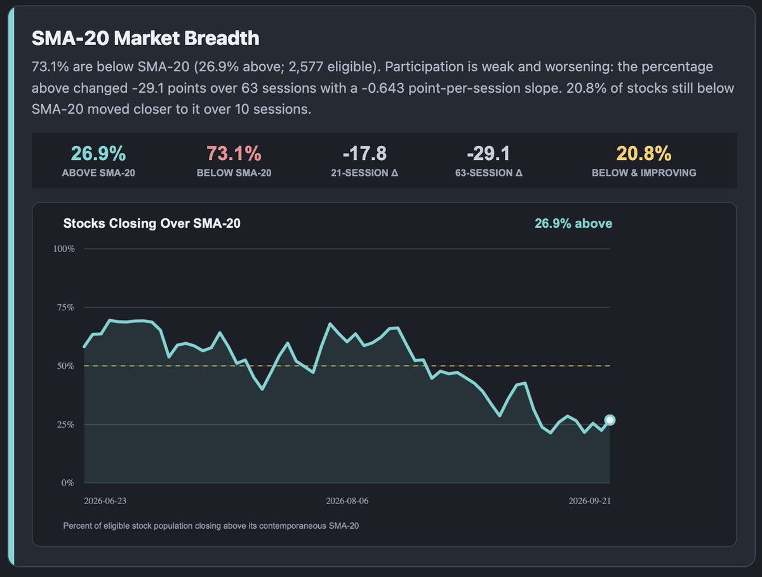Click the 2026-08-06 date label
The image size is (762, 577).
pos(347,501)
